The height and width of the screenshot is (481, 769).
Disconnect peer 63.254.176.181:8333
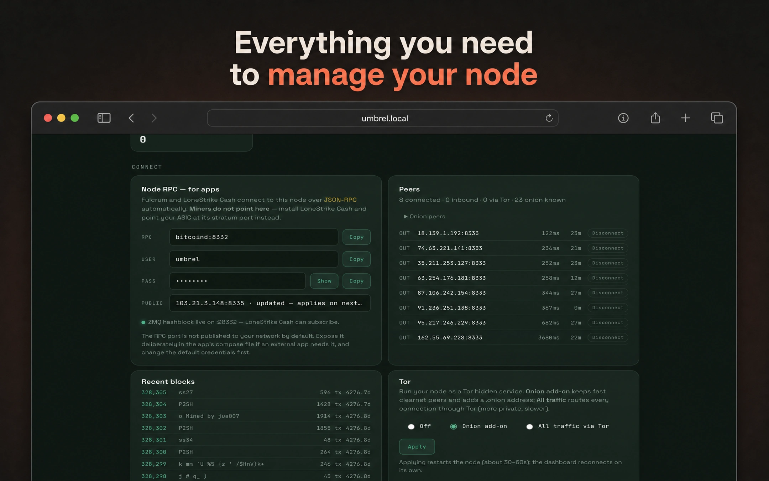607,278
